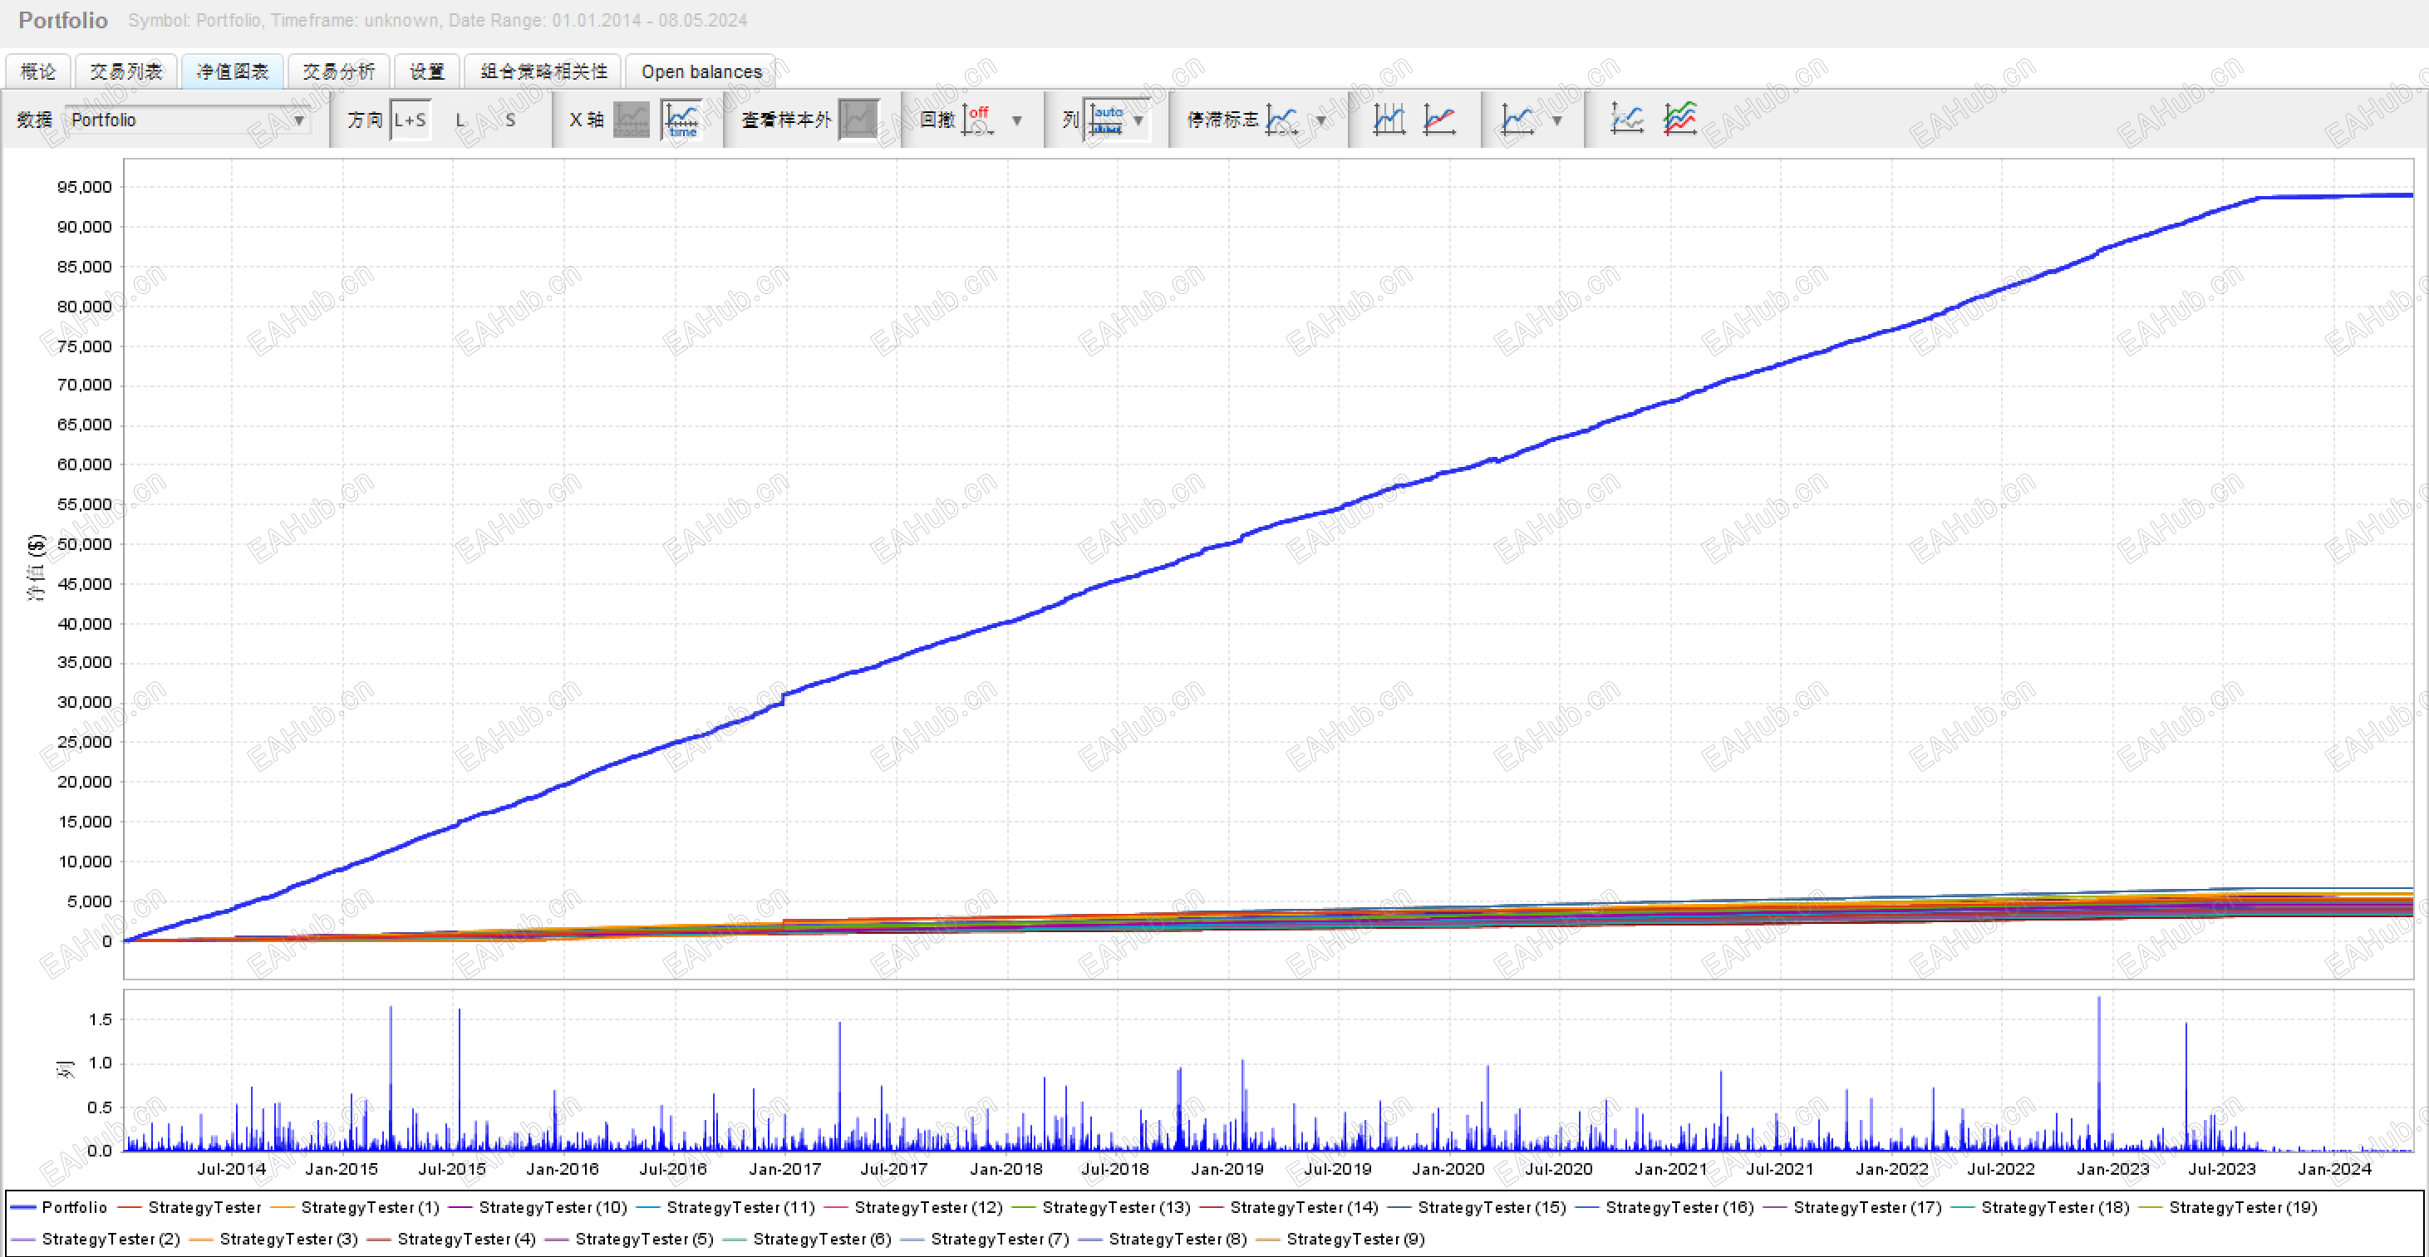The image size is (2429, 1257).
Task: Click the stagnation marker chart icon
Action: coord(1282,120)
